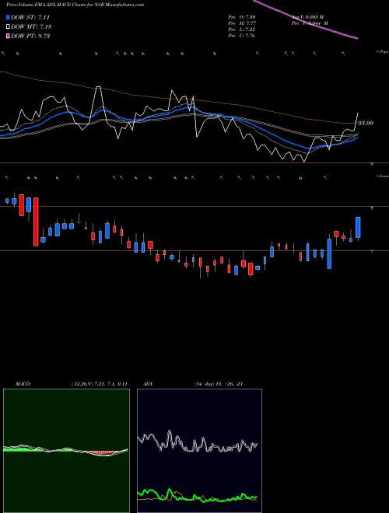The height and width of the screenshot is (513, 389).
Task: Click the '<Lows' marker label
Action: 382,176
